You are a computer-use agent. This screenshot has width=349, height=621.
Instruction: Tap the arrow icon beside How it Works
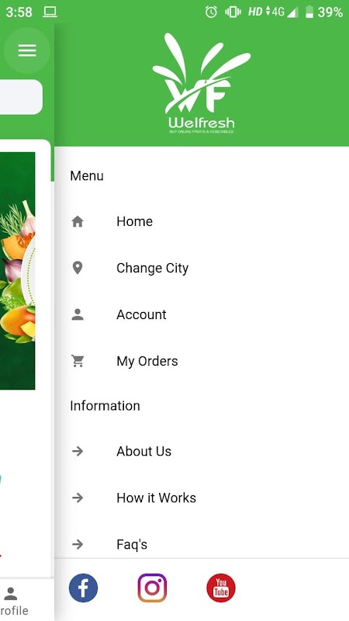click(78, 498)
